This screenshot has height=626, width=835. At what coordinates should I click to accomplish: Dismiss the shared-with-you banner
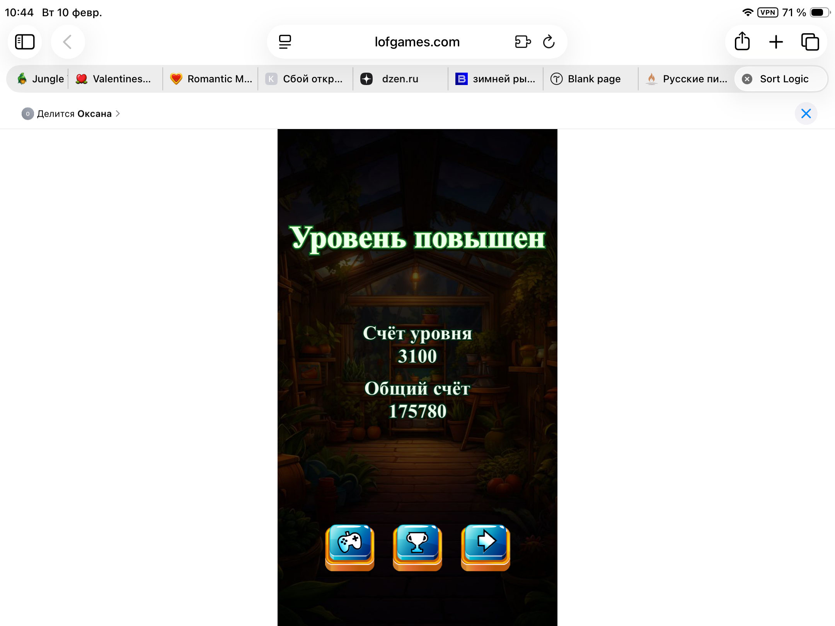tap(806, 114)
